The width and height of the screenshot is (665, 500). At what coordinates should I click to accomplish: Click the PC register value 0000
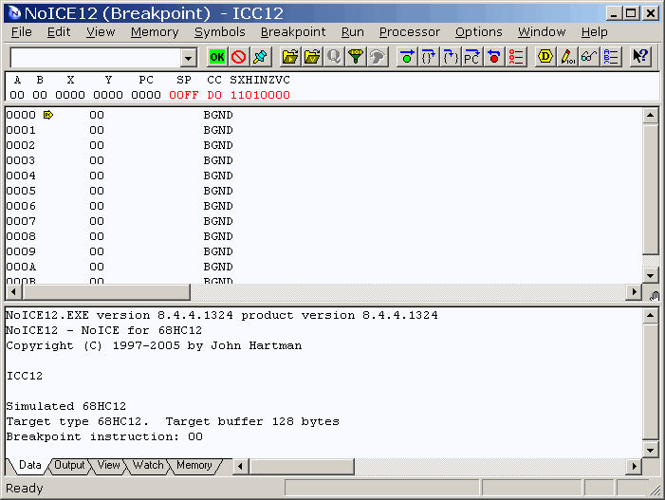pyautogui.click(x=146, y=95)
